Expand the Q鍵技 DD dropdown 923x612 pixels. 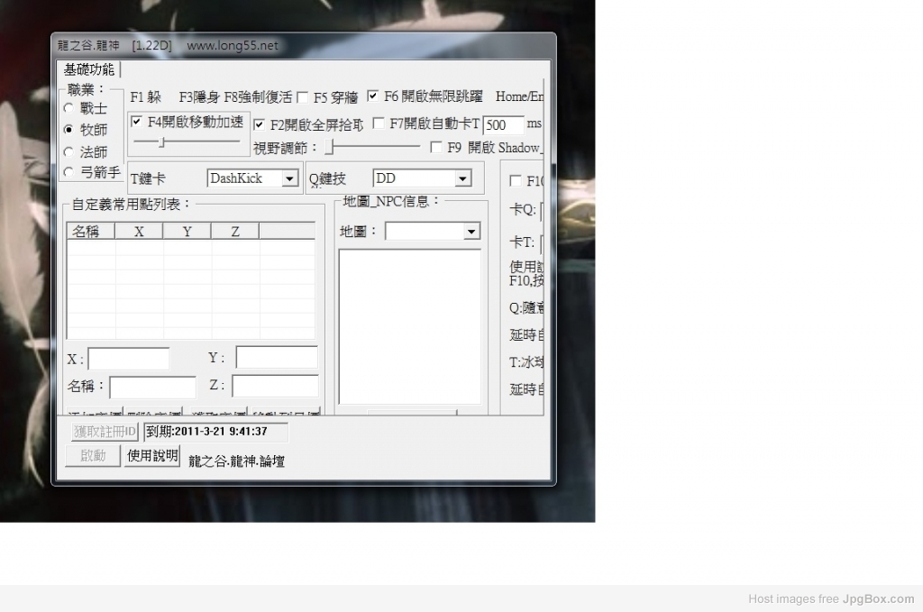point(462,178)
